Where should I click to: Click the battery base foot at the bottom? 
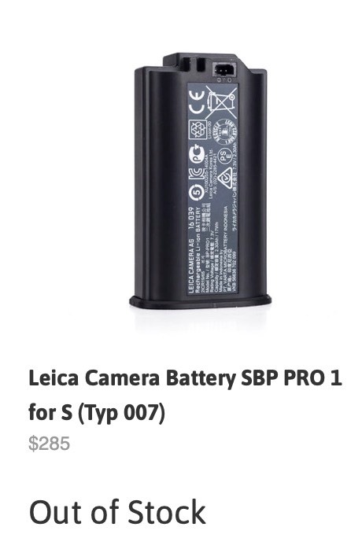click(200, 302)
